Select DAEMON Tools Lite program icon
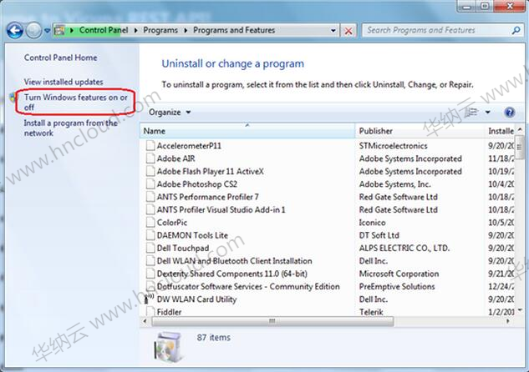Image resolution: width=529 pixels, height=372 pixels. tap(150, 235)
